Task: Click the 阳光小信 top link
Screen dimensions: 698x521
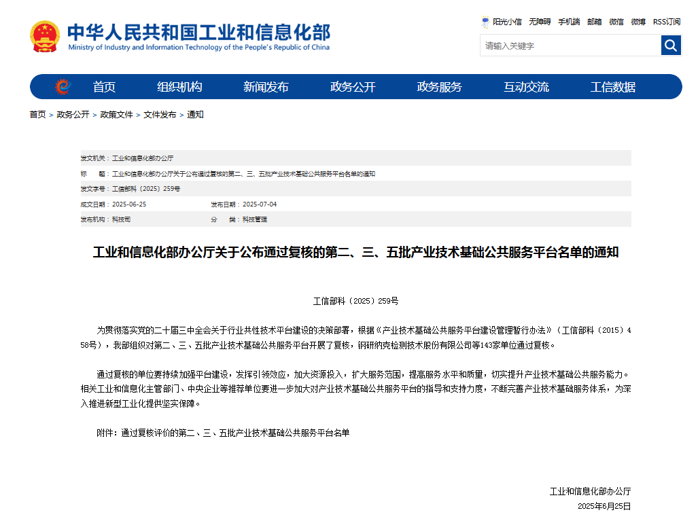Action: coord(507,22)
